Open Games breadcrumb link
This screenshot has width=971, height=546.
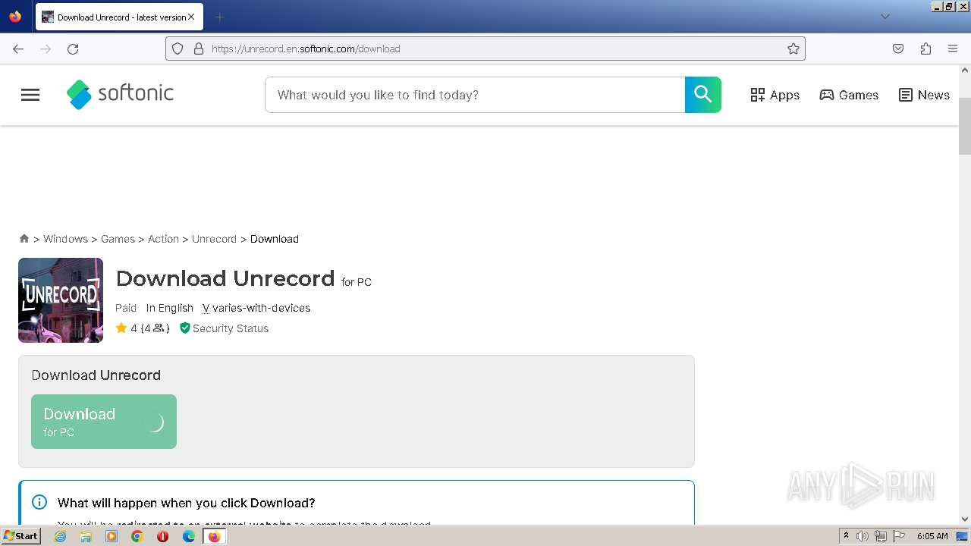tap(118, 239)
